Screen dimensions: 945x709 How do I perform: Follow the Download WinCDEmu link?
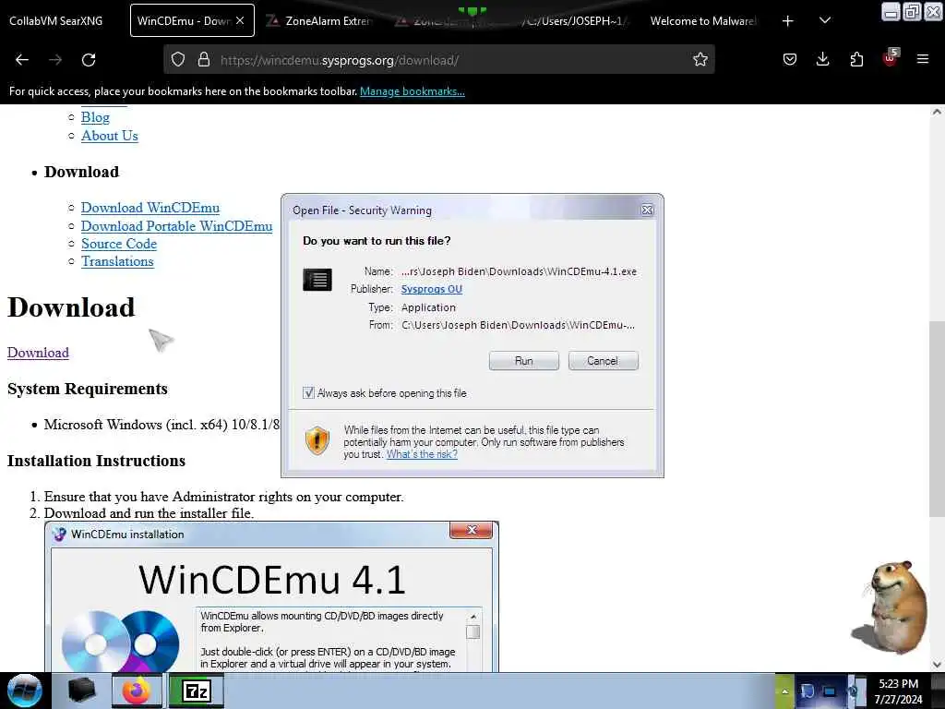150,208
